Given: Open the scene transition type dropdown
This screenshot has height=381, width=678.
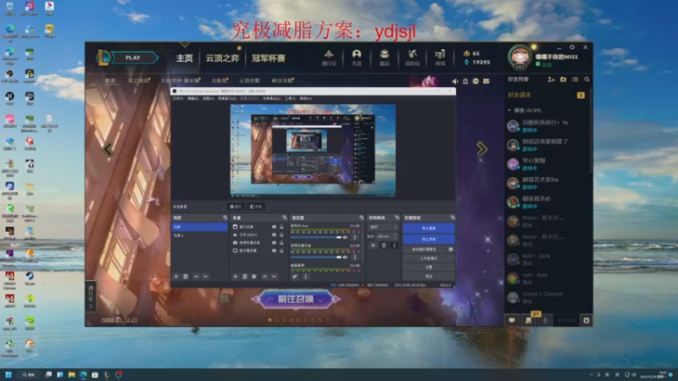Looking at the screenshot, I should pyautogui.click(x=383, y=227).
